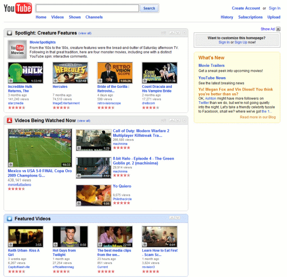Click edit icon in Videos Being Watched Now header
Screen dimensions: 287x277
click(163, 121)
